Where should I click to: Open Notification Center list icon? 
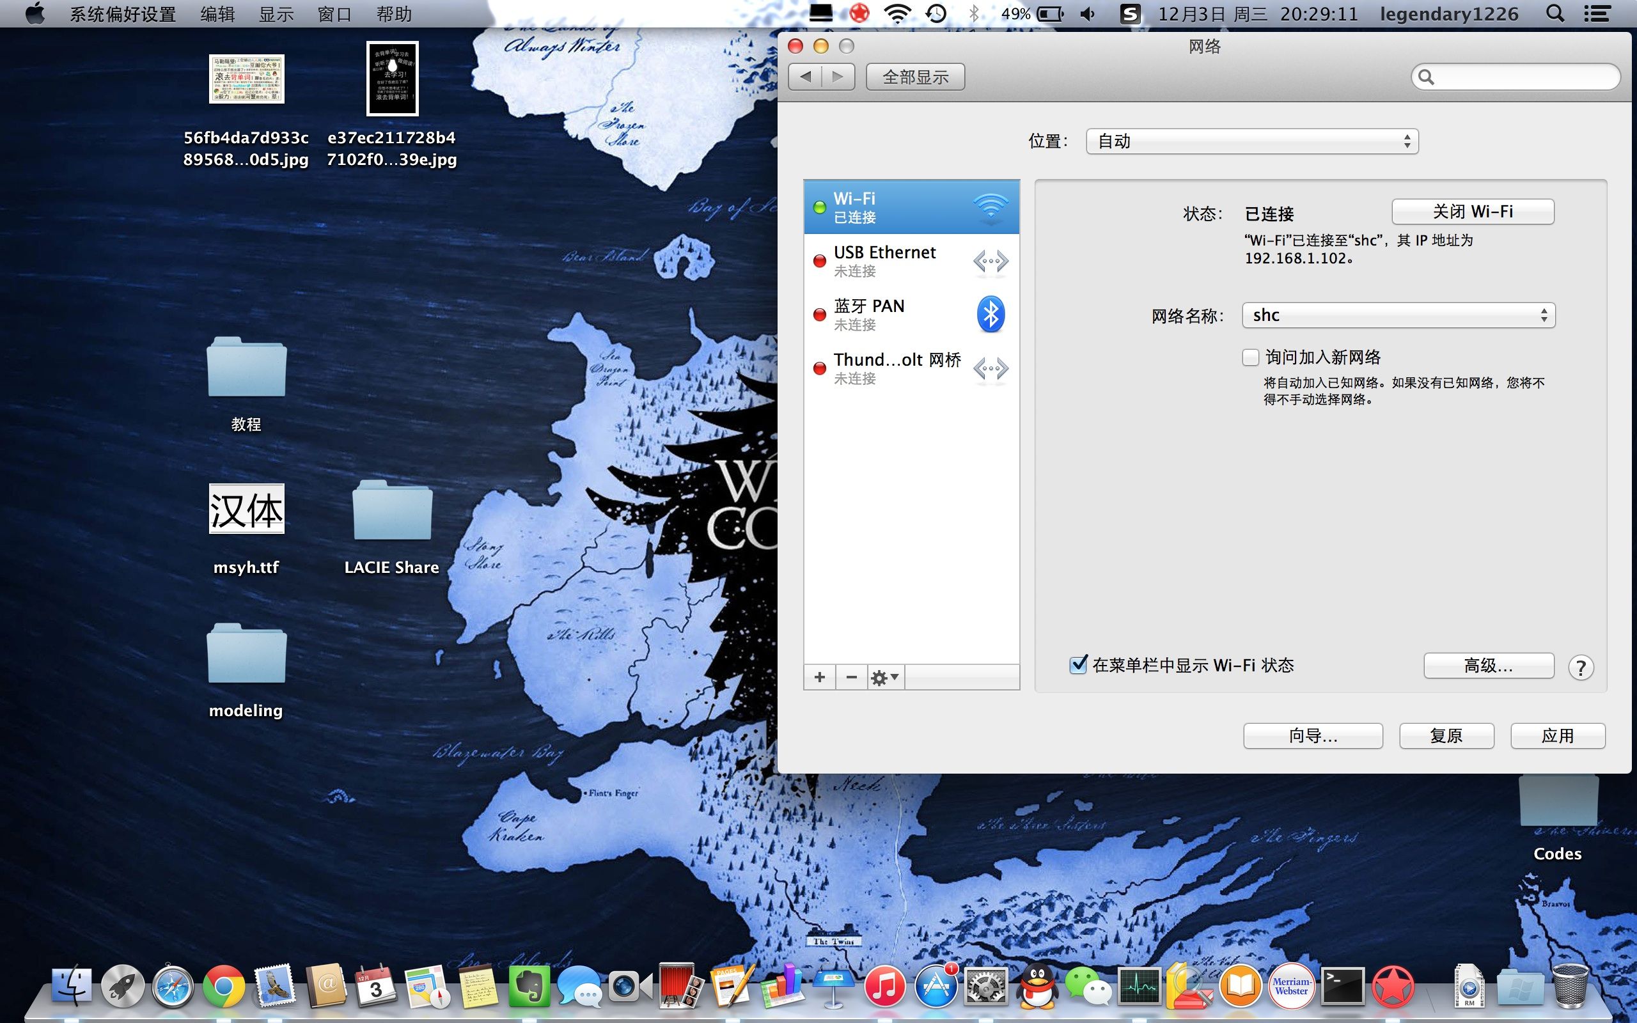[1597, 13]
